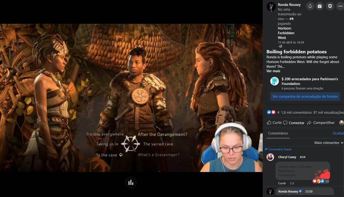Click the 6 pessoas fizeram uma doação text
This screenshot has width=344, height=197.
click(x=302, y=88)
